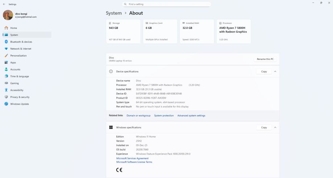Select the Accounts person icon
The image size is (333, 178).
point(6,69)
